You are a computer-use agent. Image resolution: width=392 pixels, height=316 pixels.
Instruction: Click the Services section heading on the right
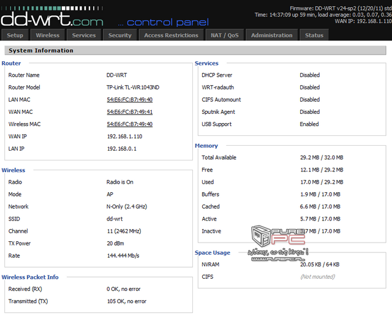[x=206, y=63]
